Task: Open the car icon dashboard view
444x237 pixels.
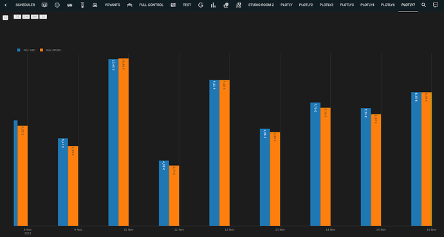Action: click(x=95, y=5)
